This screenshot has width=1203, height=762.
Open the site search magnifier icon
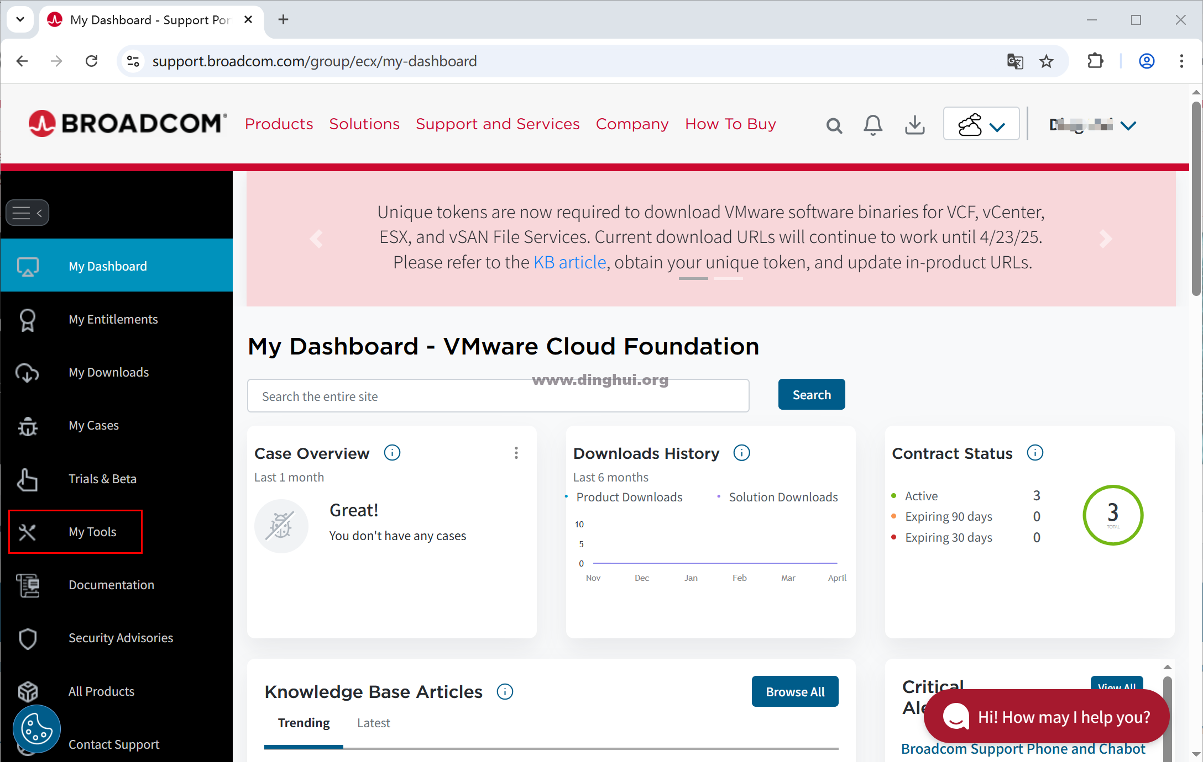tap(834, 126)
